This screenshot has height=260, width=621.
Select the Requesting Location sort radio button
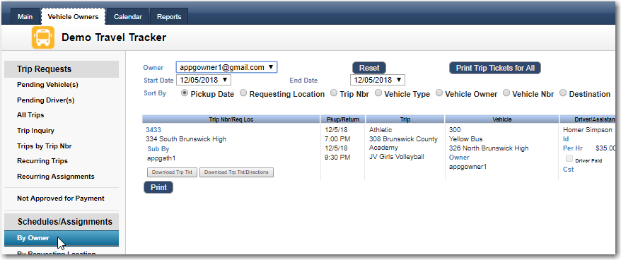click(243, 93)
